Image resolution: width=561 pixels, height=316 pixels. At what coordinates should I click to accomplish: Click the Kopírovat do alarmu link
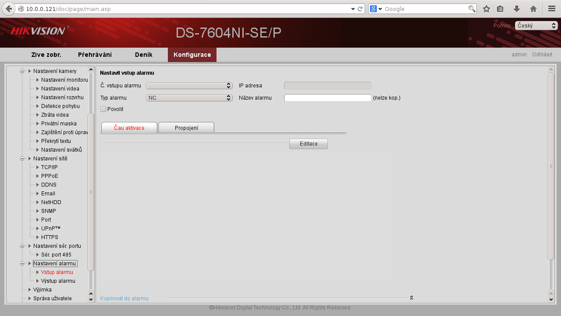point(124,299)
